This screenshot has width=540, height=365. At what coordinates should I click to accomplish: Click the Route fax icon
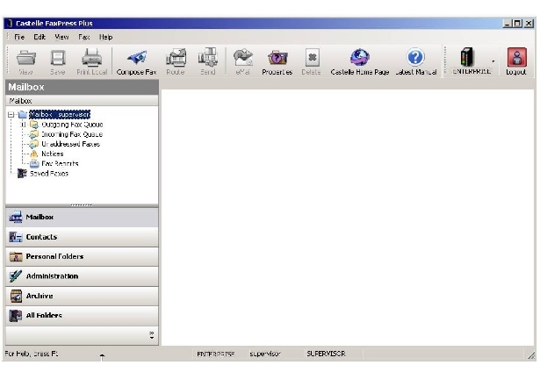pyautogui.click(x=176, y=57)
